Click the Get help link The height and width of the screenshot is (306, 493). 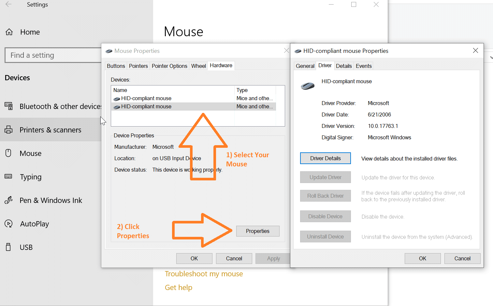point(179,287)
